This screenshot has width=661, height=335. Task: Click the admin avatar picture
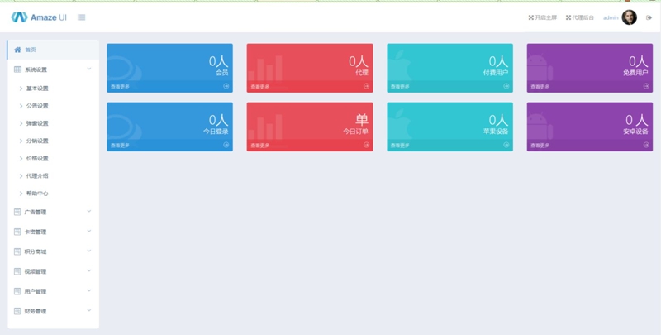630,17
